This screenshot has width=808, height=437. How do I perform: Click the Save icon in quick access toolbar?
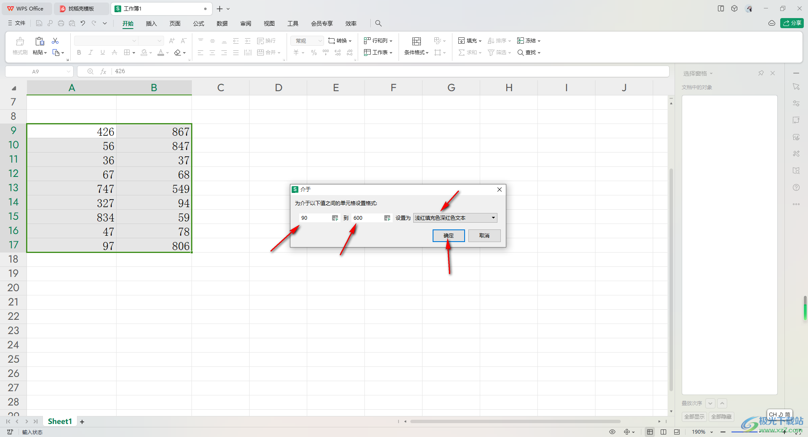(39, 23)
